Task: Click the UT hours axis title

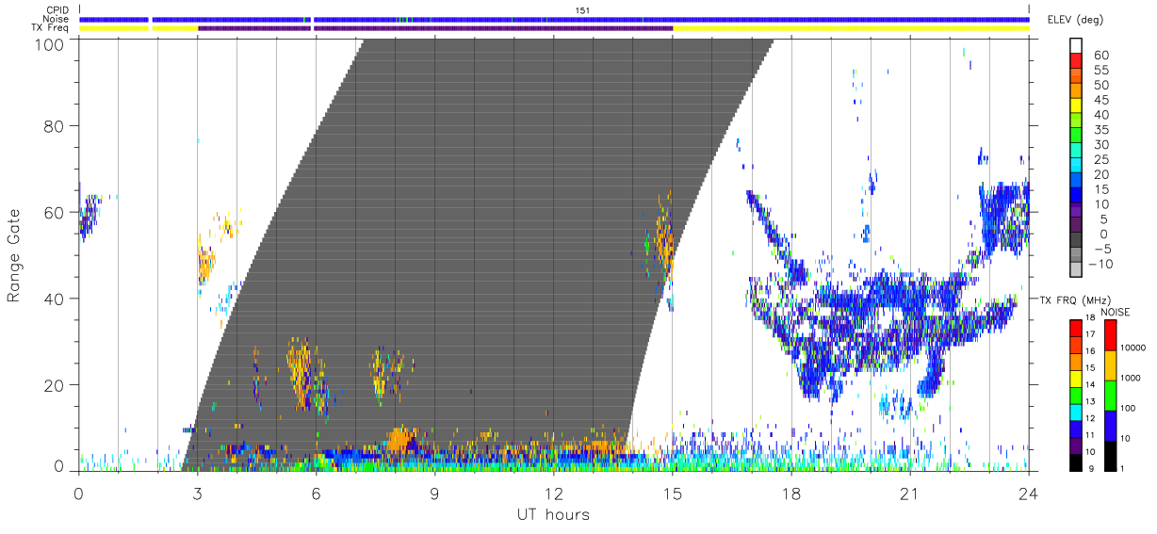Action: pyautogui.click(x=553, y=514)
